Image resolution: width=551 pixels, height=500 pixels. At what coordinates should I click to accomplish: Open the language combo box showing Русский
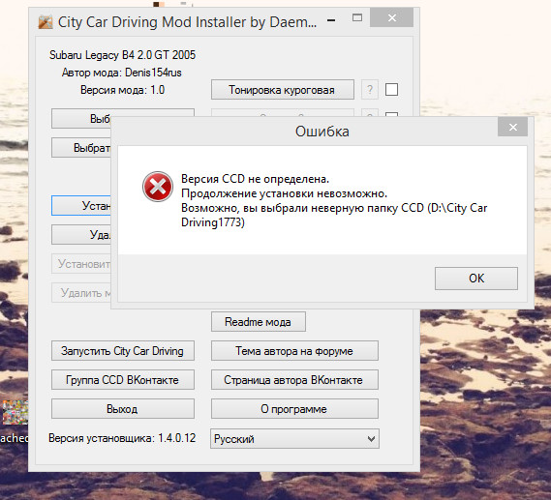pos(294,439)
